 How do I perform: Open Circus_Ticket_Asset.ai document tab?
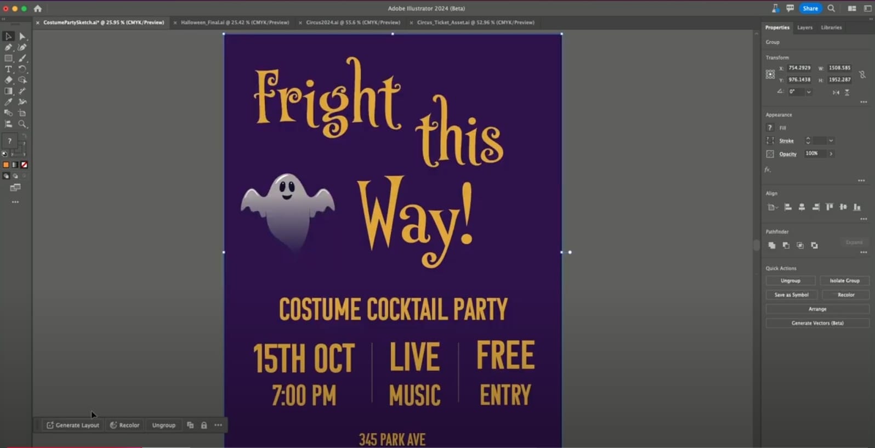[475, 22]
